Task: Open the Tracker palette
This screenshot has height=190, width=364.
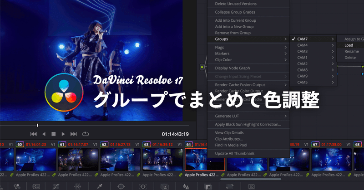Action: [x=143, y=186]
